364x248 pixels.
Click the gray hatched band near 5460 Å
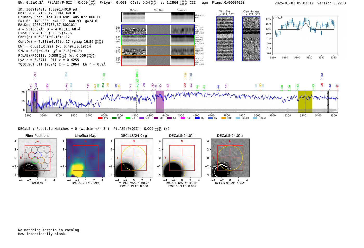(328, 101)
